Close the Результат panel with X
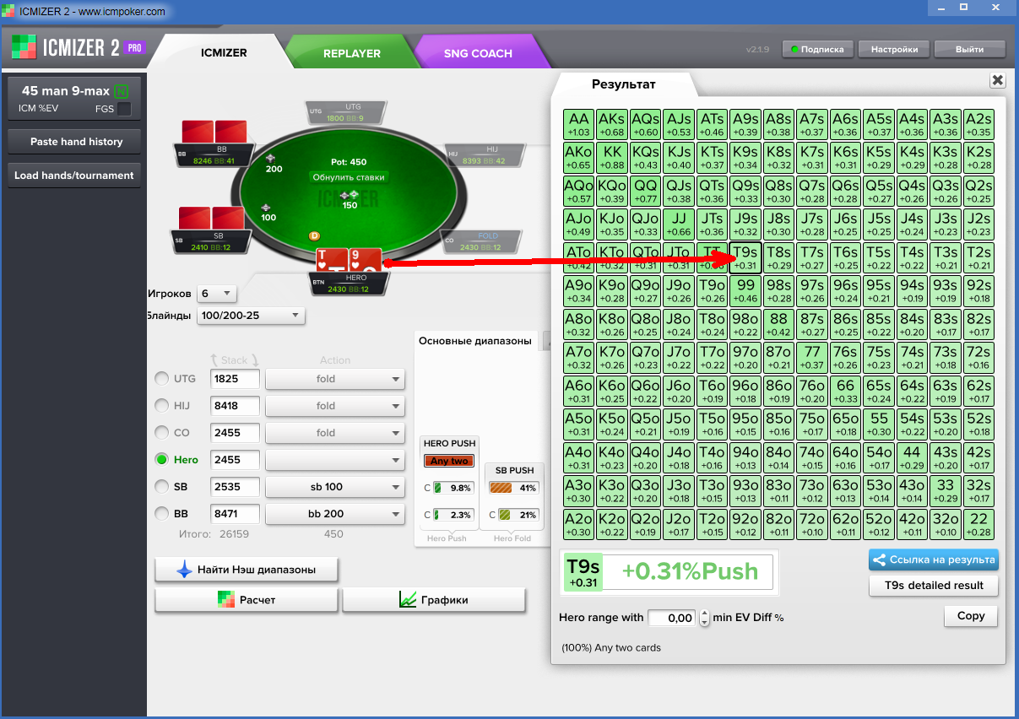Image resolution: width=1019 pixels, height=719 pixels. click(x=997, y=80)
